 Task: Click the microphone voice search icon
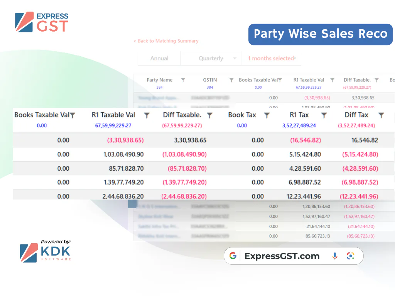click(335, 256)
